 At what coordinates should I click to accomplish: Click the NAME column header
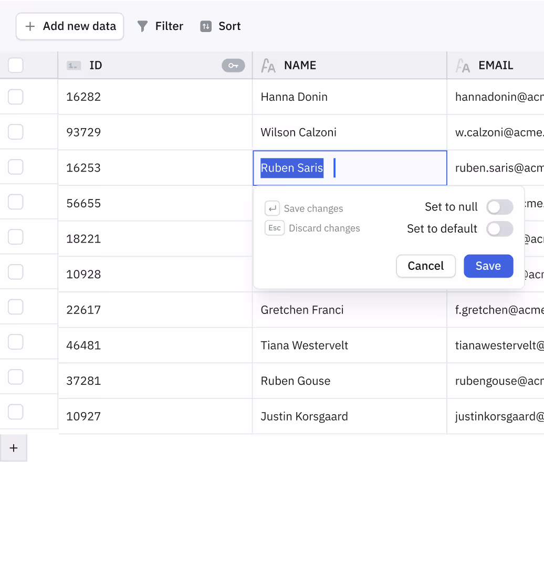tap(300, 66)
